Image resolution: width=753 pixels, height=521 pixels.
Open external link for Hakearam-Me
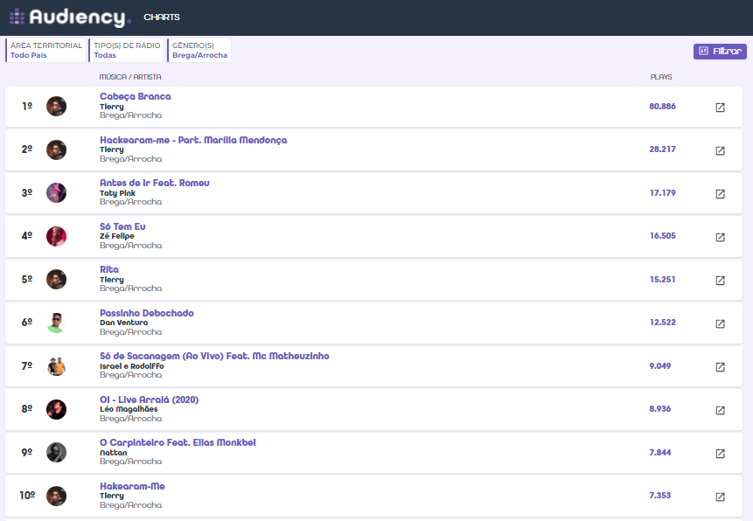(x=720, y=497)
